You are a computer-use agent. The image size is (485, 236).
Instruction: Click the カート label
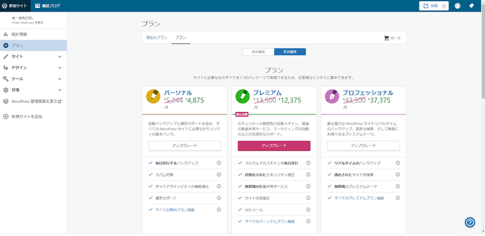coord(396,38)
